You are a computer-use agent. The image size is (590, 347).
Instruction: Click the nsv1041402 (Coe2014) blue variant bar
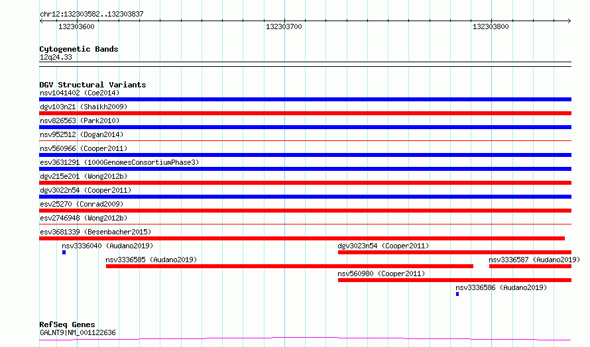point(305,99)
